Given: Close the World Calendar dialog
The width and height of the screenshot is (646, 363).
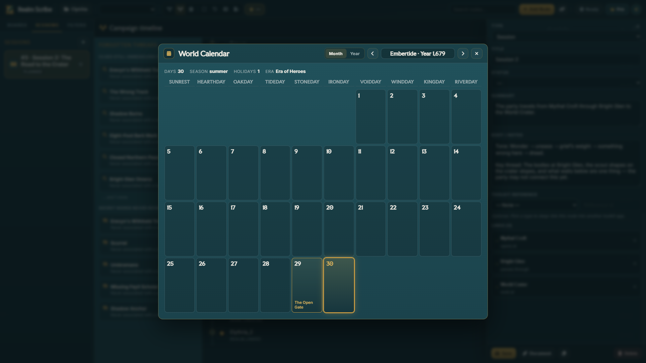Looking at the screenshot, I should 477,53.
